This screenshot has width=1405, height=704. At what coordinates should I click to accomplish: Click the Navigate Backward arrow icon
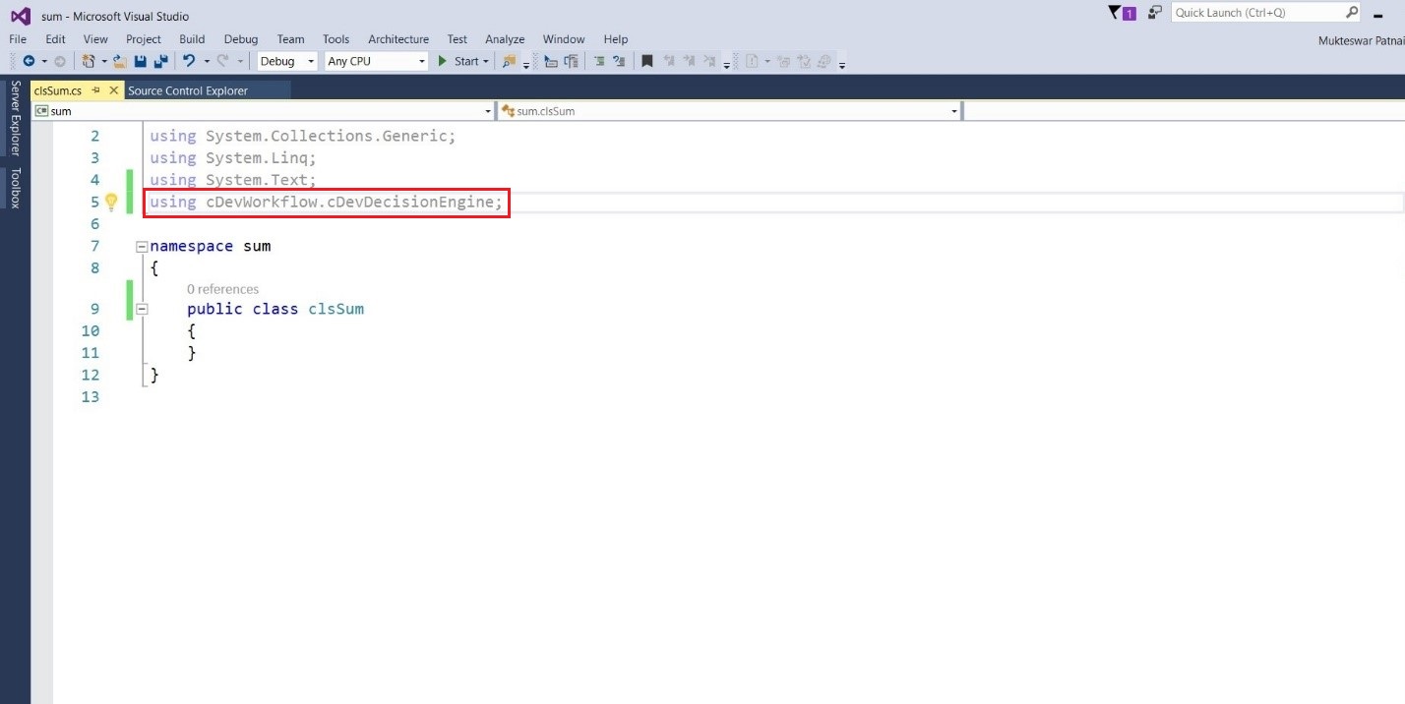[30, 61]
